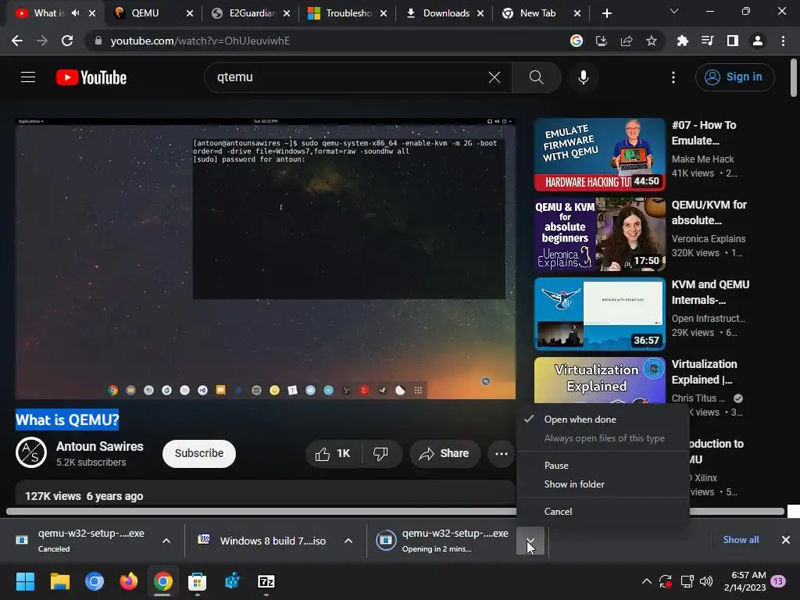800x600 pixels.
Task: Toggle Open when done option
Action: tap(603, 420)
